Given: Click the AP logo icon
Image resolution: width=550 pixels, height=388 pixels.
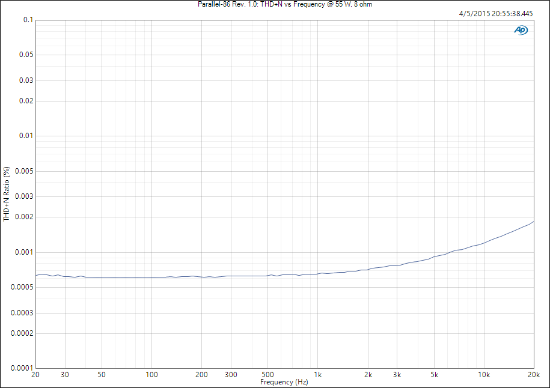Looking at the screenshot, I should coord(521,31).
